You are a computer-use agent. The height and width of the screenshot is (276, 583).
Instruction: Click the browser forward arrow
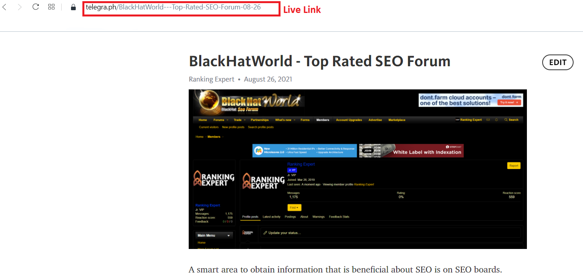point(20,7)
